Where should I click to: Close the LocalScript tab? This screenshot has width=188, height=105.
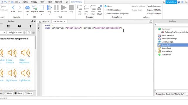click(64, 22)
